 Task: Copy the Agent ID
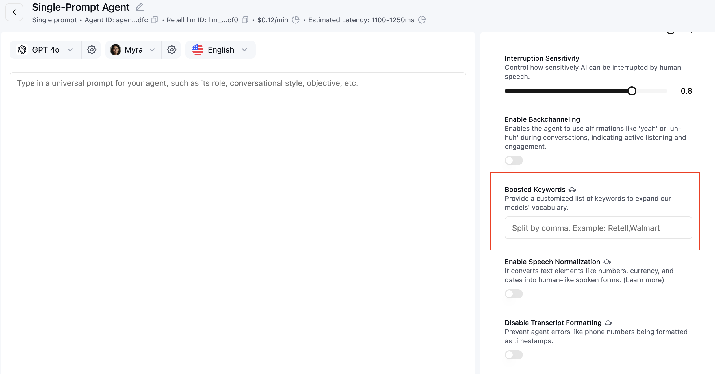pos(155,20)
